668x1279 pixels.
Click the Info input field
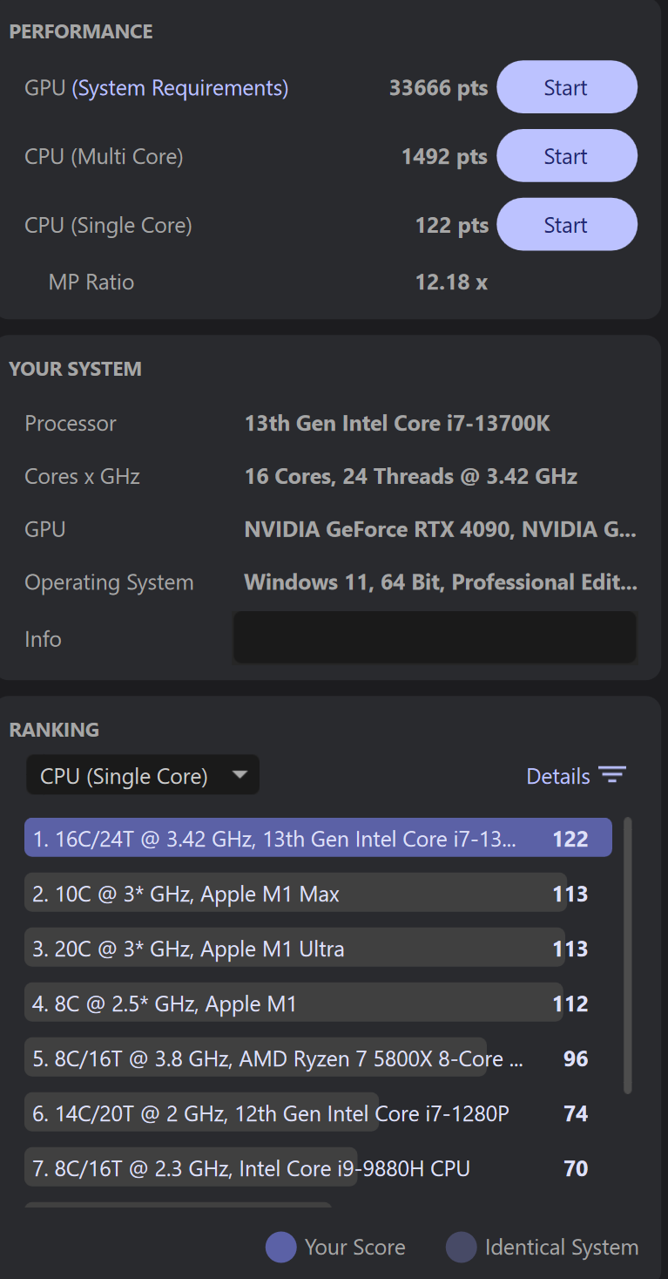(435, 638)
